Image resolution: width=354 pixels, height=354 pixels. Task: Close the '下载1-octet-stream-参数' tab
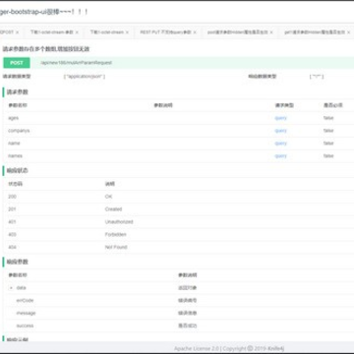77,32
